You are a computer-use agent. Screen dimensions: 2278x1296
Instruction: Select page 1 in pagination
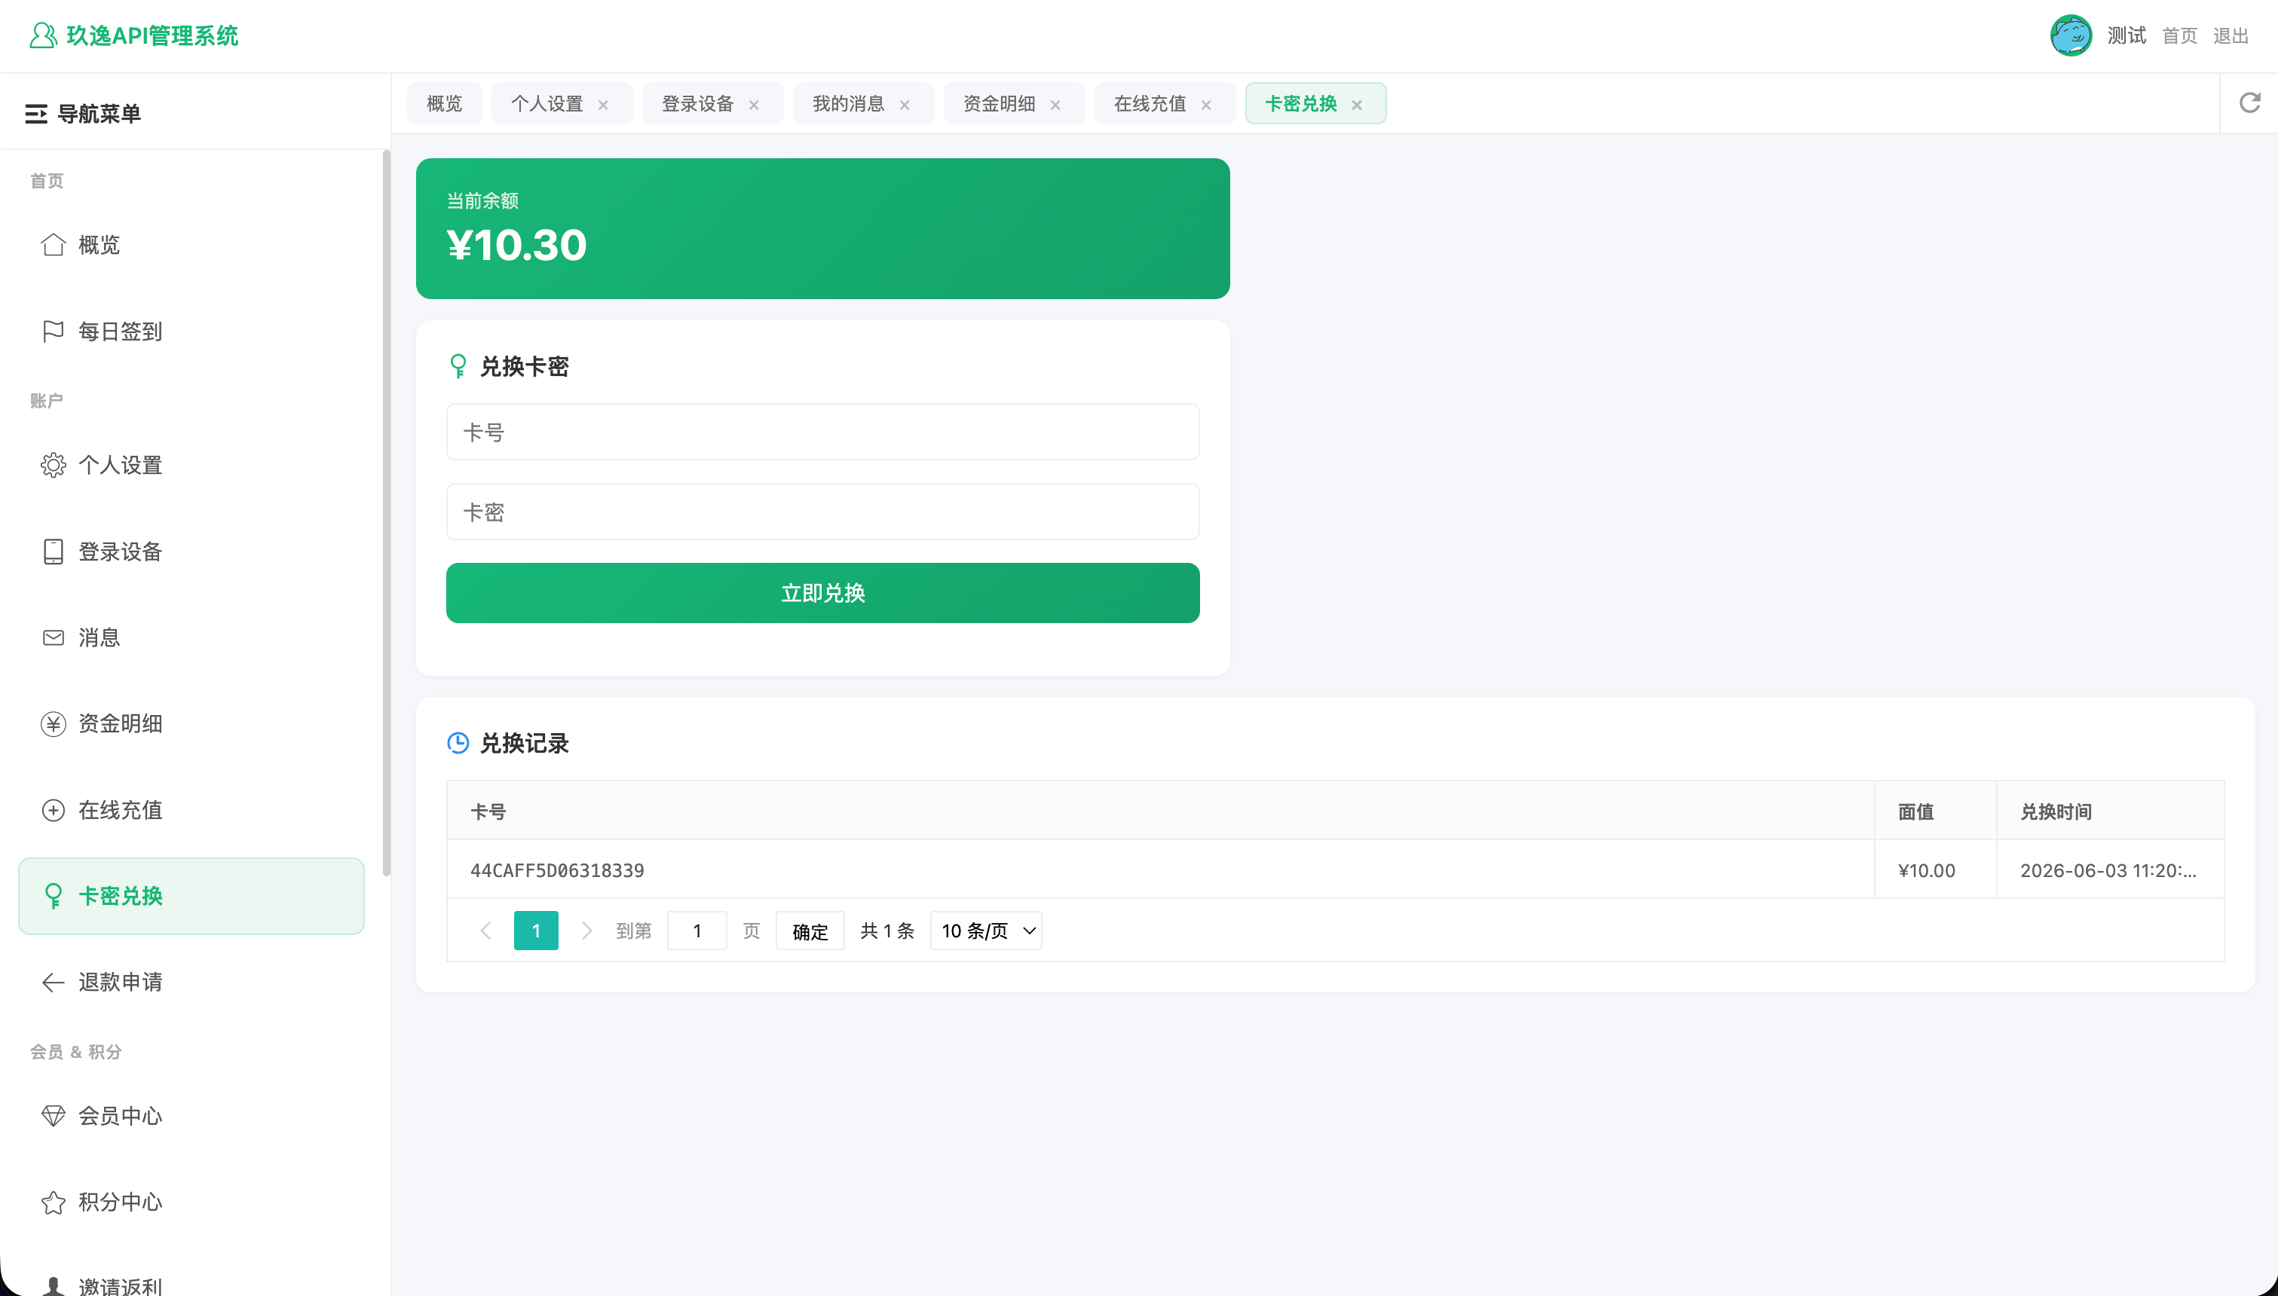[536, 930]
